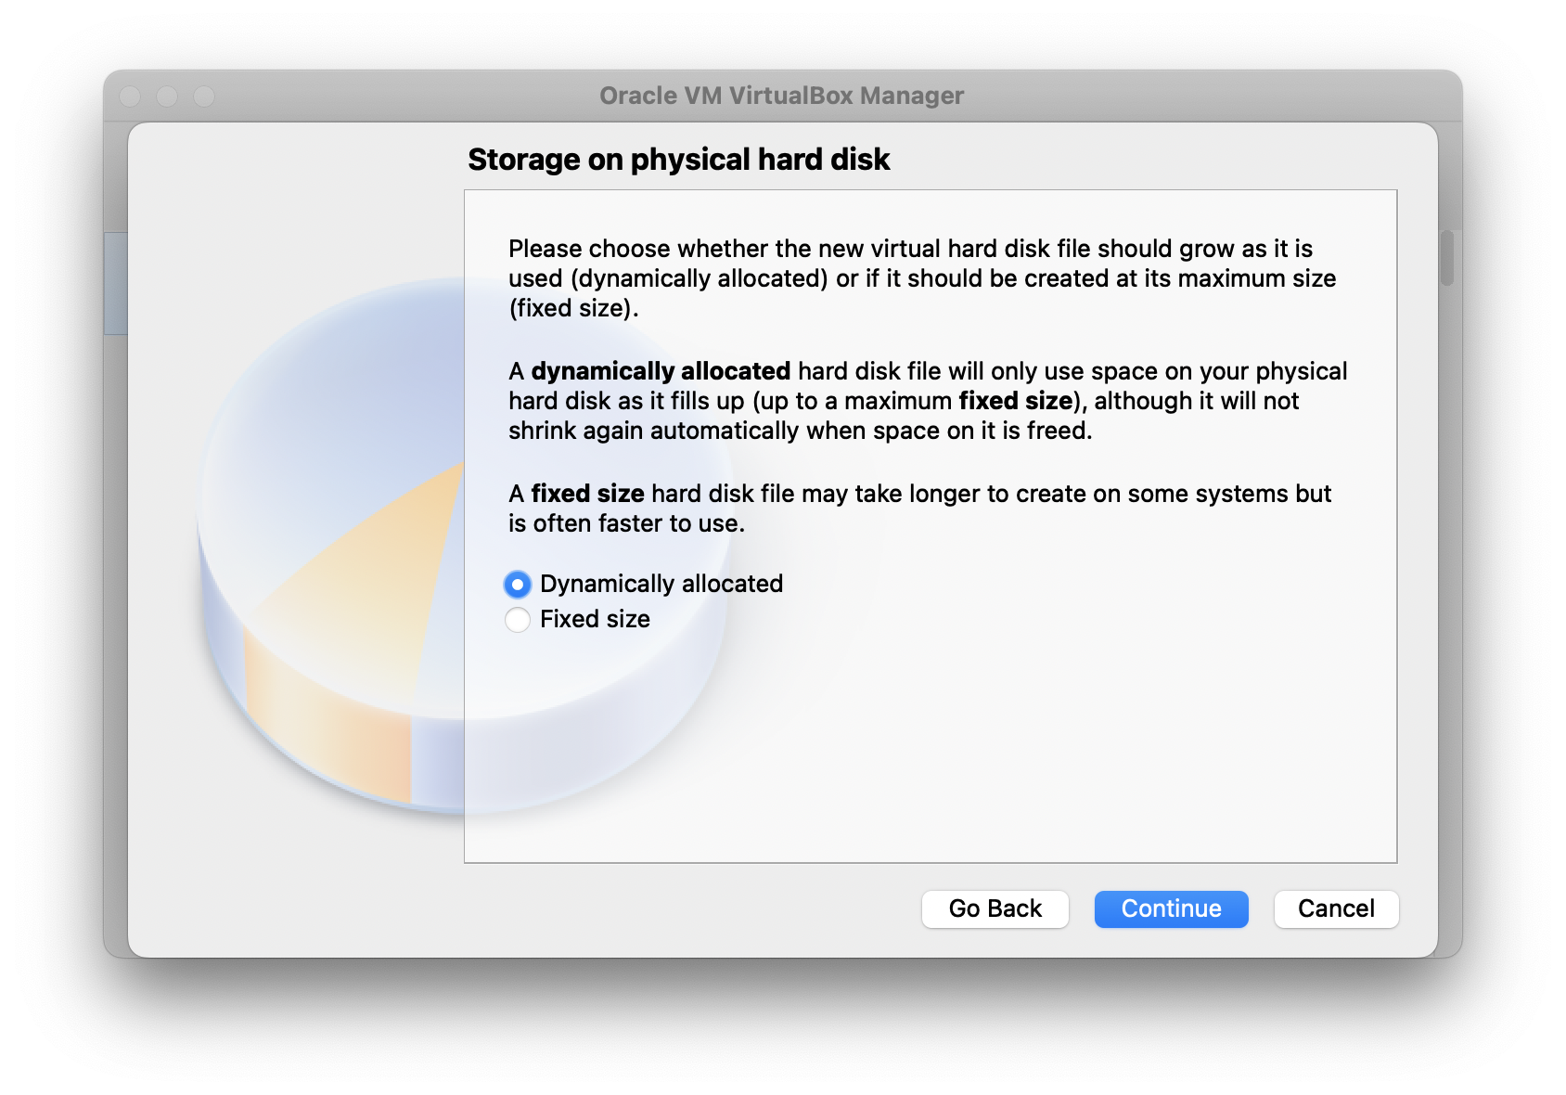Click the 'Fixed size' option label text
1566x1095 pixels.
(595, 619)
